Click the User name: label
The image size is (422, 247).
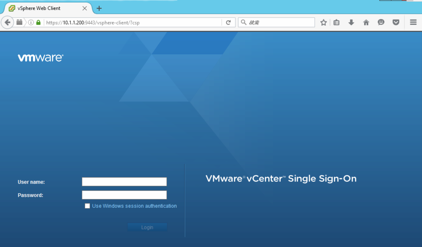point(31,182)
